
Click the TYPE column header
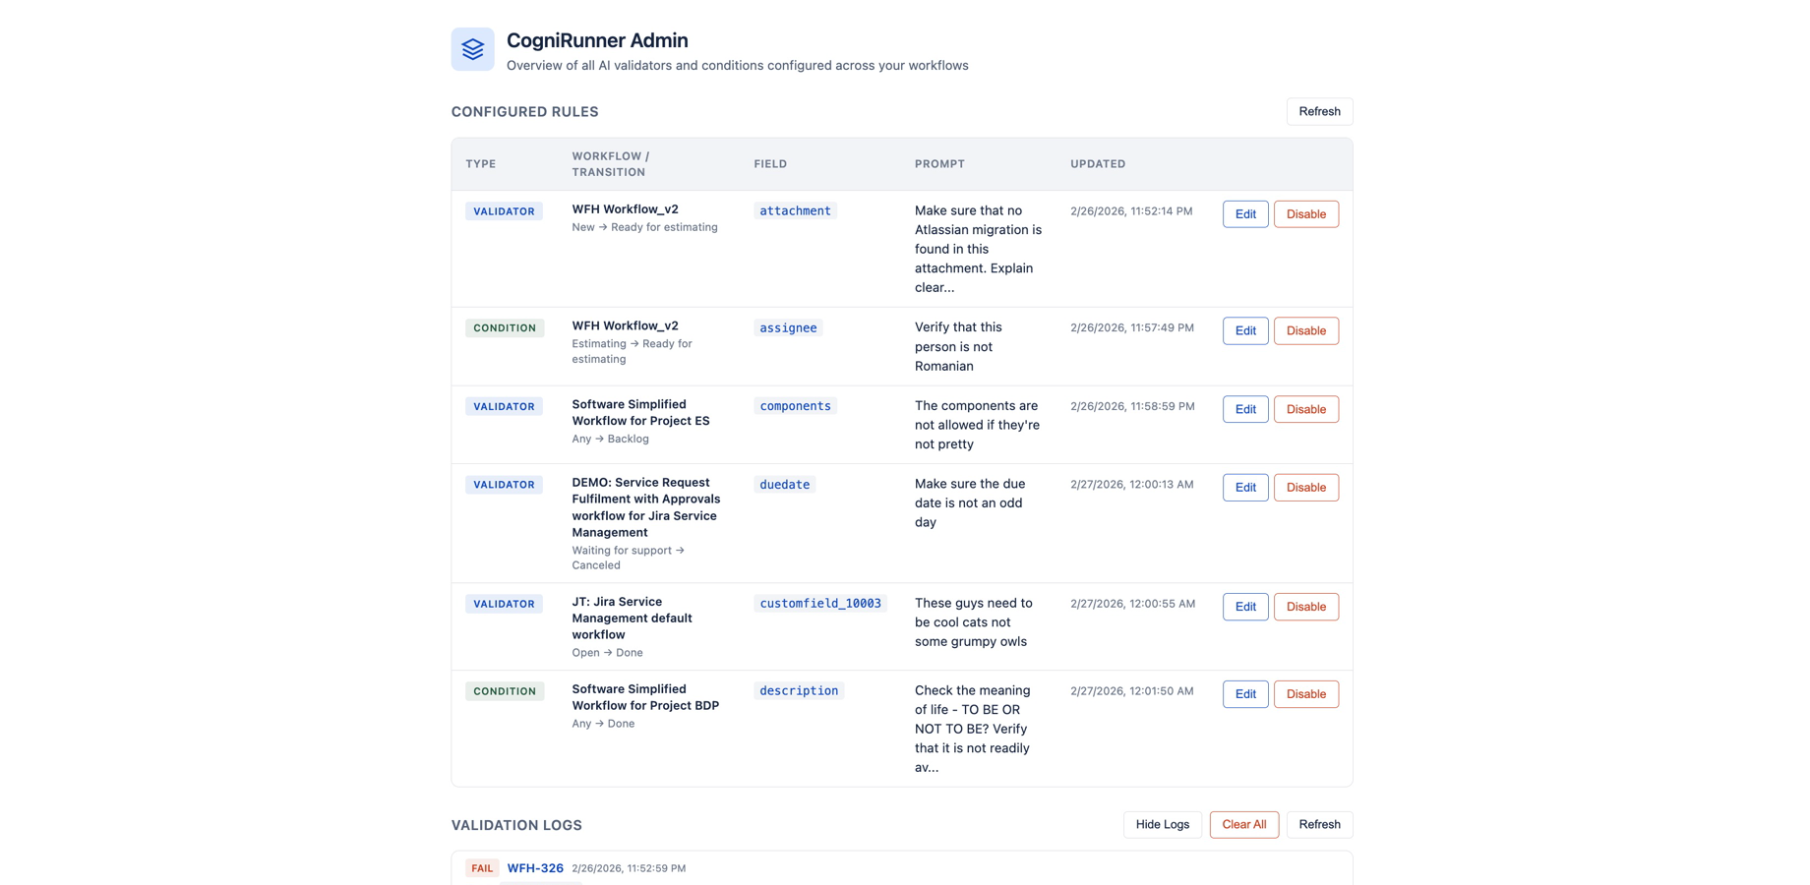point(481,164)
